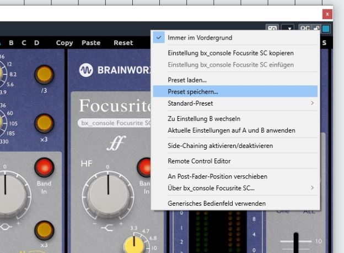This screenshot has height=253, width=344.
Task: Expand the 'Standard-Preset' submenu
Action: pyautogui.click(x=235, y=103)
